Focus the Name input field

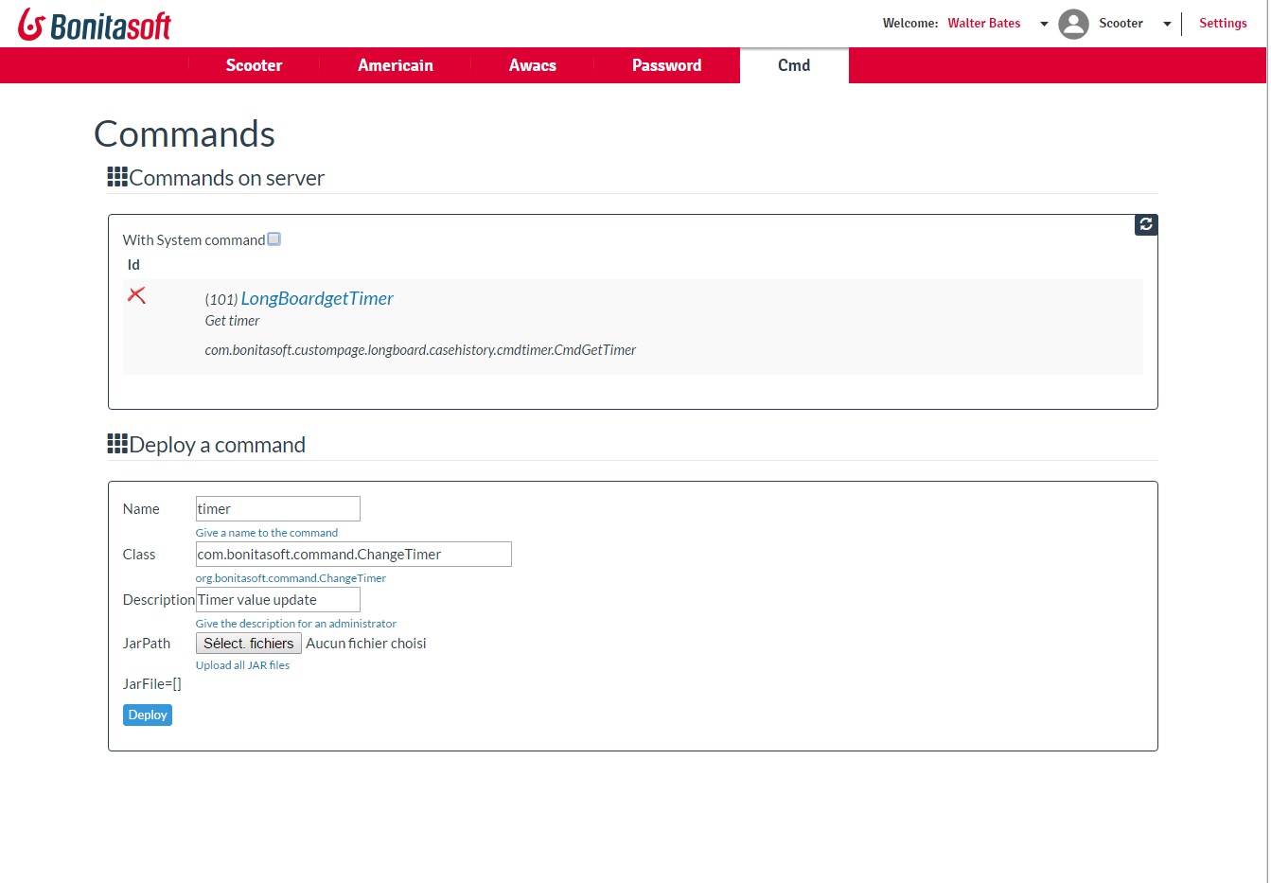point(278,508)
